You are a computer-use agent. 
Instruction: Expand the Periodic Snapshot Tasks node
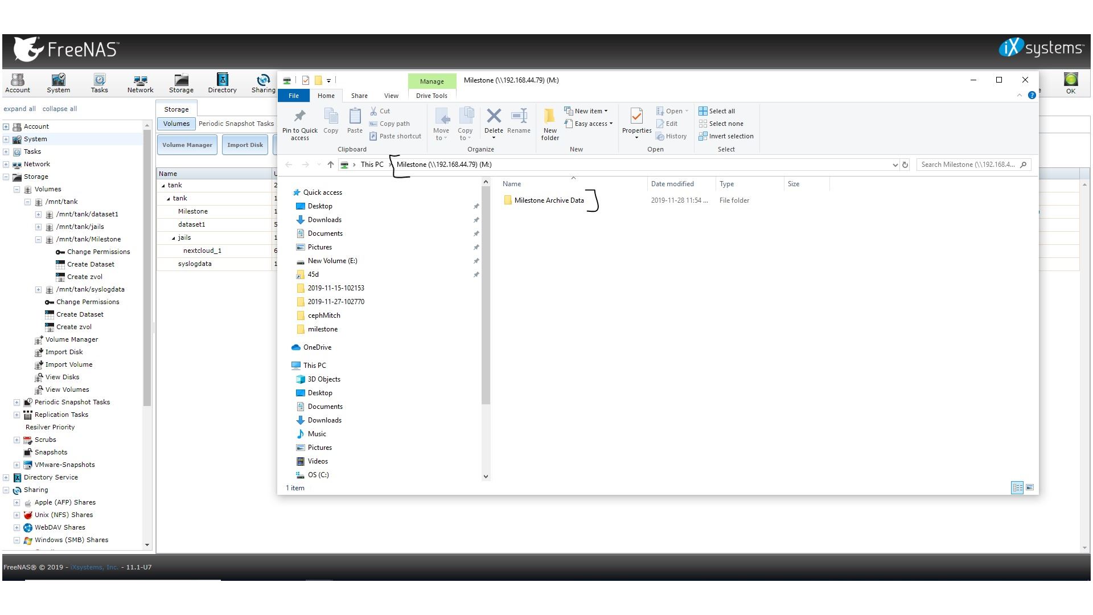(17, 402)
